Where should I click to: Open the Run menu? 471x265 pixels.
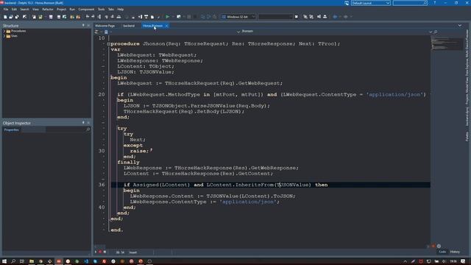pyautogui.click(x=72, y=10)
